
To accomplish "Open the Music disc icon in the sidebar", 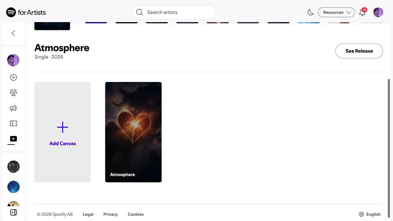I will 13,77.
